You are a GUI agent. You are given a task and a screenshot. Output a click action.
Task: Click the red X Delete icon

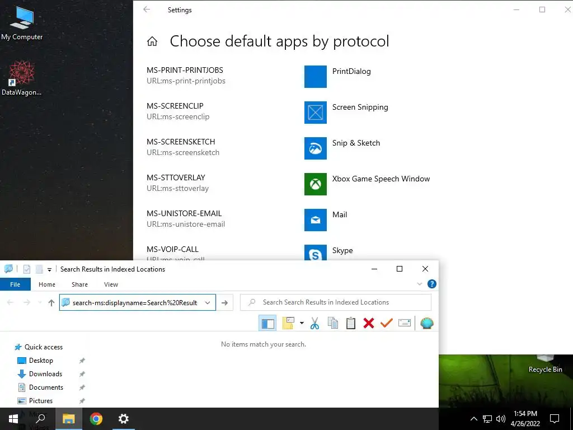click(x=369, y=323)
